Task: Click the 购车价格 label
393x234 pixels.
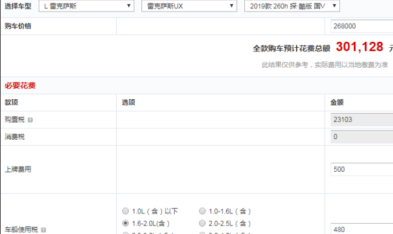Action: 18,26
